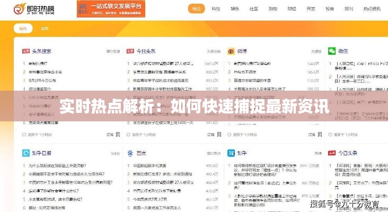The width and height of the screenshot is (388, 212).
Task: Open '长期睡眠不足会不会对智力造成永久性损伤吗?' entry
Action: click(x=67, y=174)
